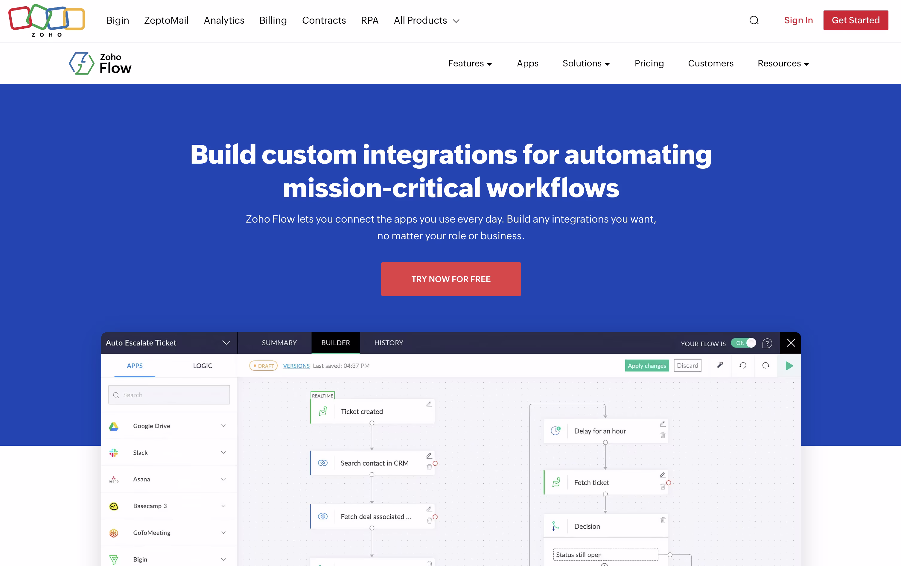The height and width of the screenshot is (566, 901).
Task: Click the Zoho logo
Action: point(47,21)
